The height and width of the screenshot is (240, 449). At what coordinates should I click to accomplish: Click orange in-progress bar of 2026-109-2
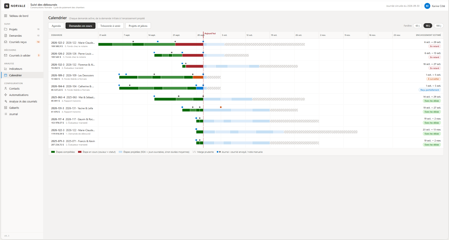click(x=198, y=77)
